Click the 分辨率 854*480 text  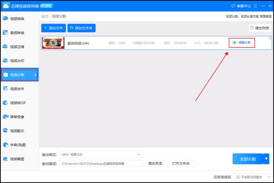pyautogui.click(x=144, y=43)
